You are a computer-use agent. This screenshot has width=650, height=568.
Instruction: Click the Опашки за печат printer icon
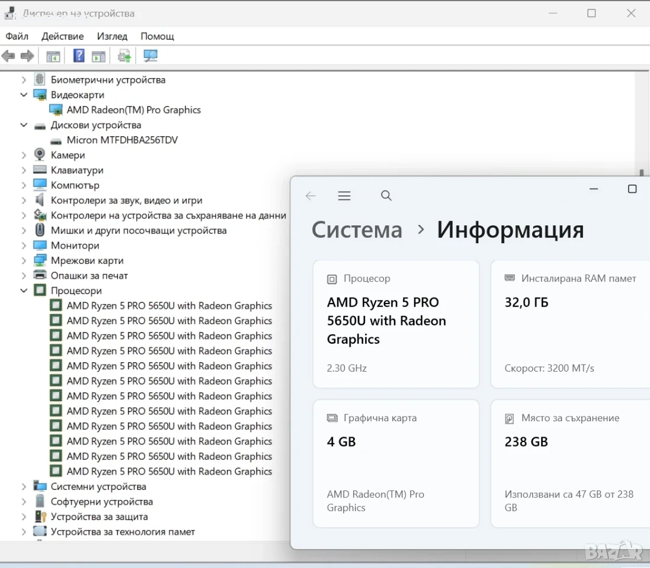(x=40, y=275)
